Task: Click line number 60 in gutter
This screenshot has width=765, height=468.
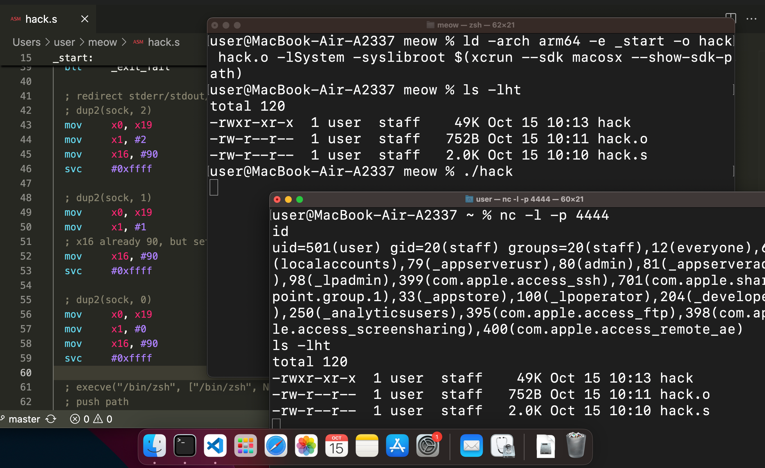Action: pos(26,372)
